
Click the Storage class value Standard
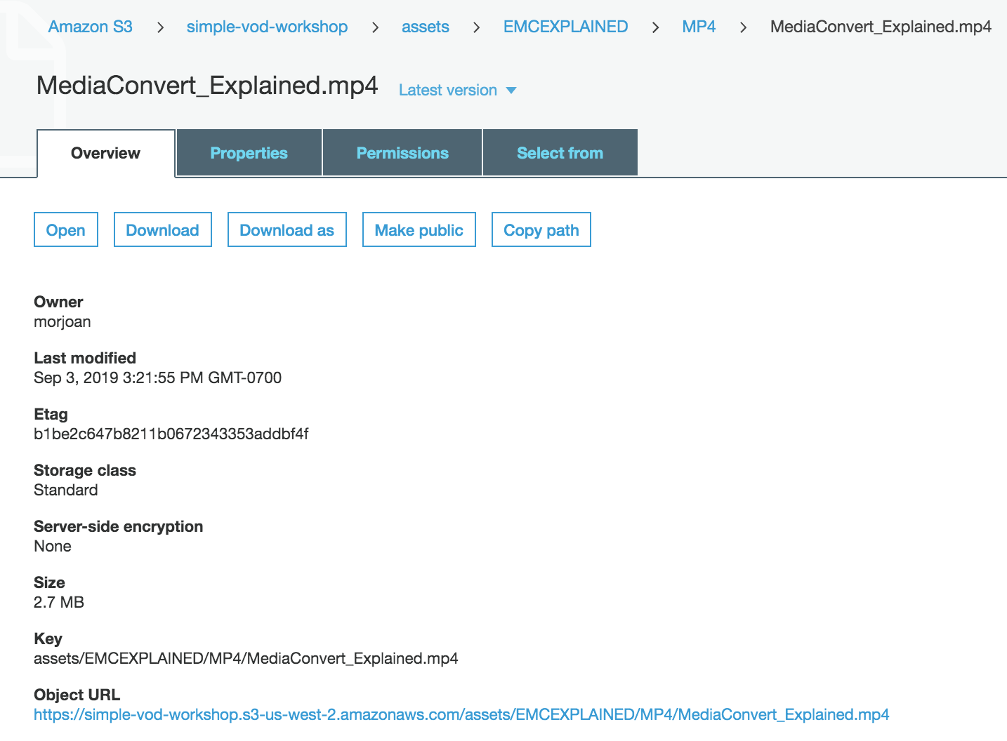pyautogui.click(x=66, y=490)
